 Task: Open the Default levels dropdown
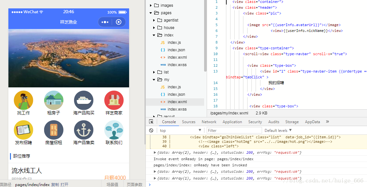(x=278, y=130)
